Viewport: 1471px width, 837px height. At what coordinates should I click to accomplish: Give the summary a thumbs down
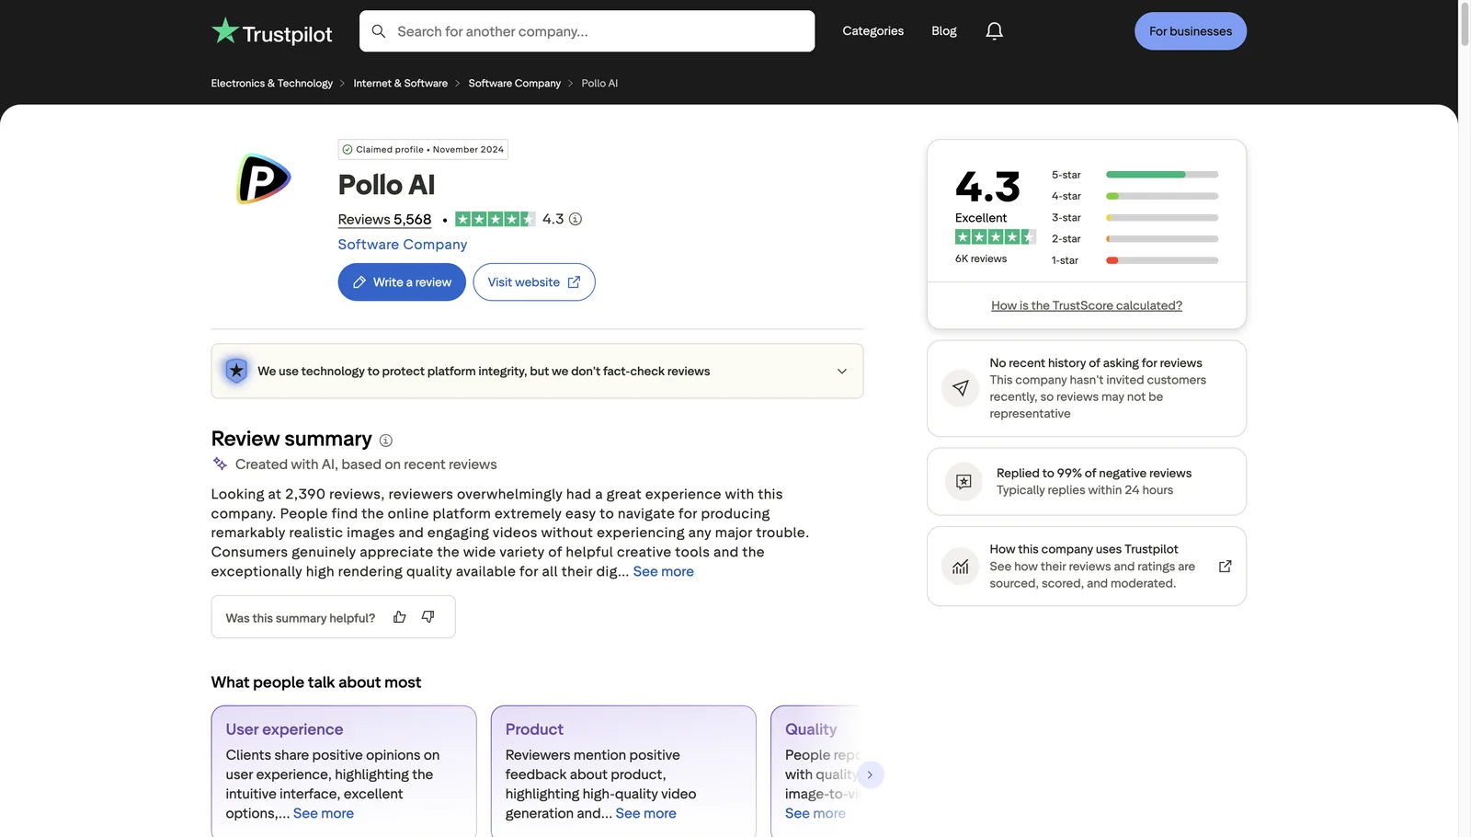pos(428,617)
